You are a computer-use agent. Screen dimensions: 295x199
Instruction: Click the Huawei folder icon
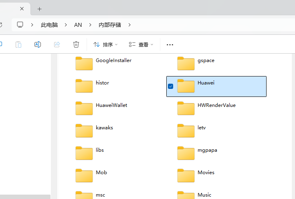[186, 86]
